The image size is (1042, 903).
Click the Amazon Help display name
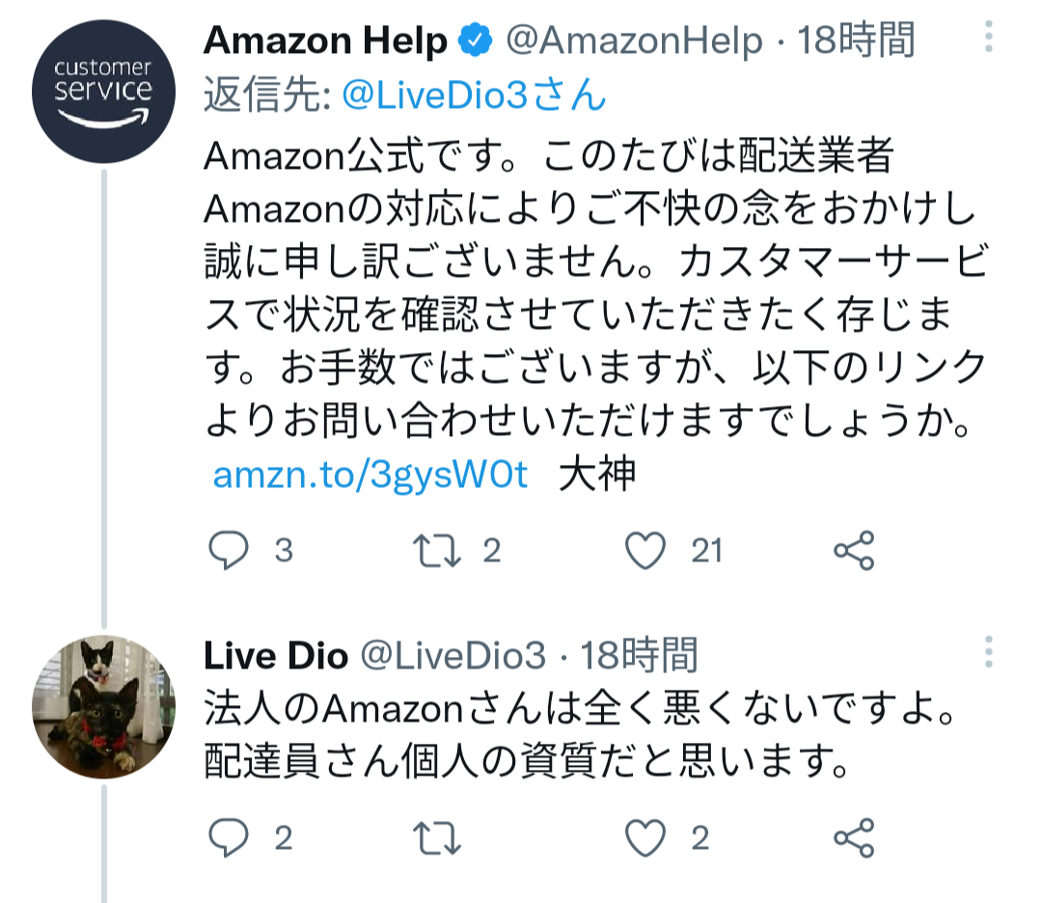[326, 41]
